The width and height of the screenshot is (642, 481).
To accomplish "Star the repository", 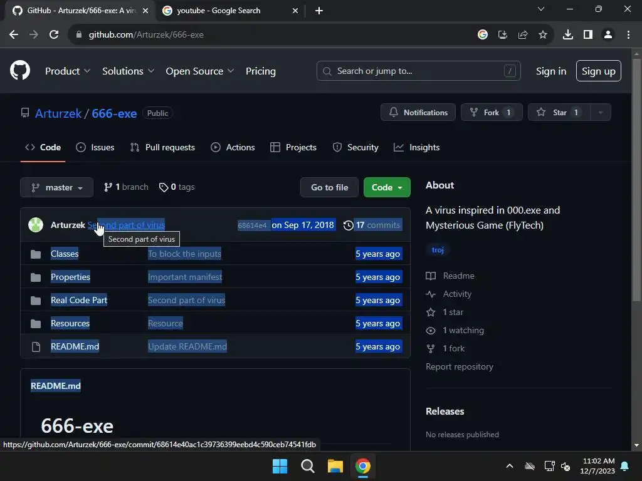I will pos(559,113).
